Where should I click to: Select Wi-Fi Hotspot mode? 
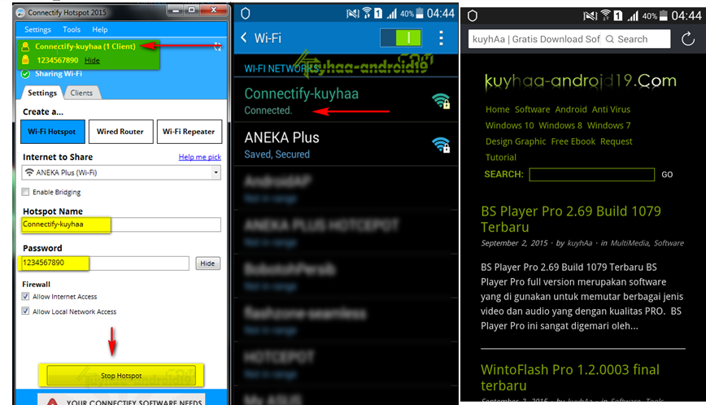click(x=52, y=132)
